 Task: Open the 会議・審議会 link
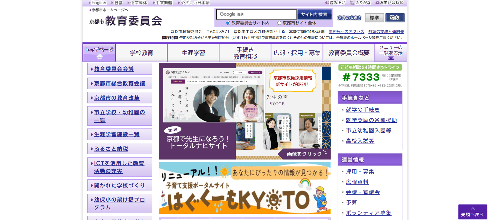pos(363,192)
